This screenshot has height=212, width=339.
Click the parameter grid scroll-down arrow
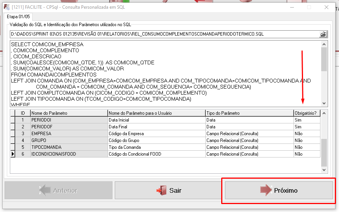(x=324, y=170)
